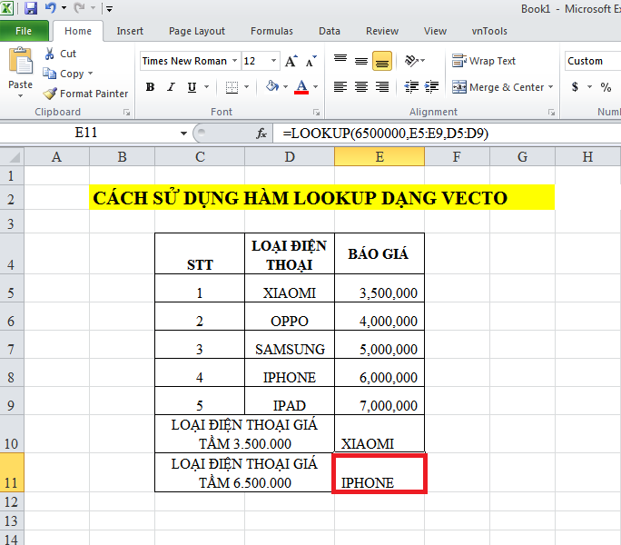Click the Paste clipboard icon

pos(20,61)
